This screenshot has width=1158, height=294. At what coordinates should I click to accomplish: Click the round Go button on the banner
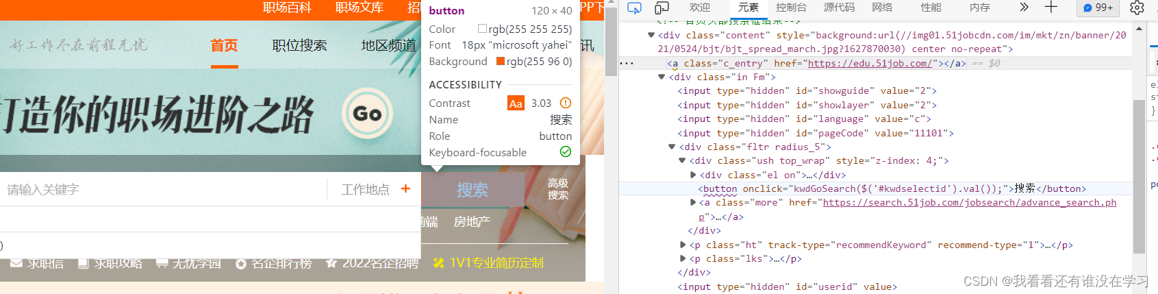[x=367, y=113]
